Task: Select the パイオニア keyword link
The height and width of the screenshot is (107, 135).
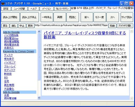Action: pos(10,63)
